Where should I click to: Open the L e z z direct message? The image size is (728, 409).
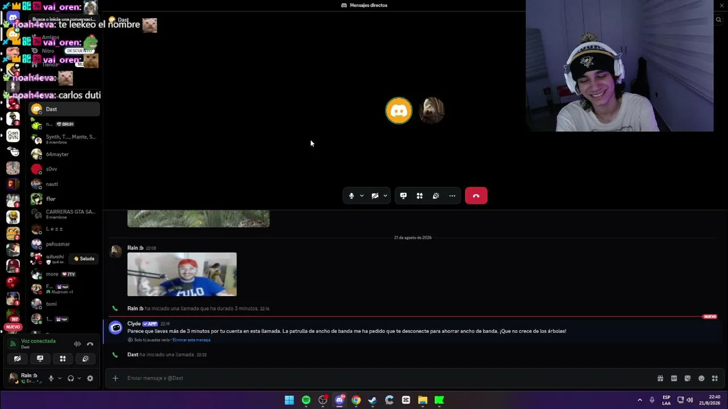click(64, 229)
